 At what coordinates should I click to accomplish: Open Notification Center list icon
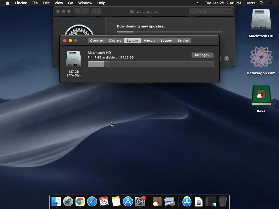click(x=270, y=3)
